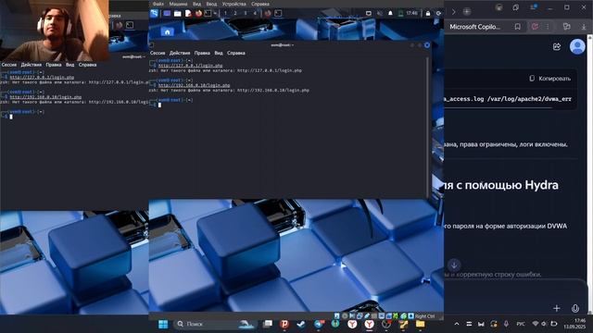593x333 pixels.
Task: Open Steam from Windows taskbar
Action: coord(301,324)
